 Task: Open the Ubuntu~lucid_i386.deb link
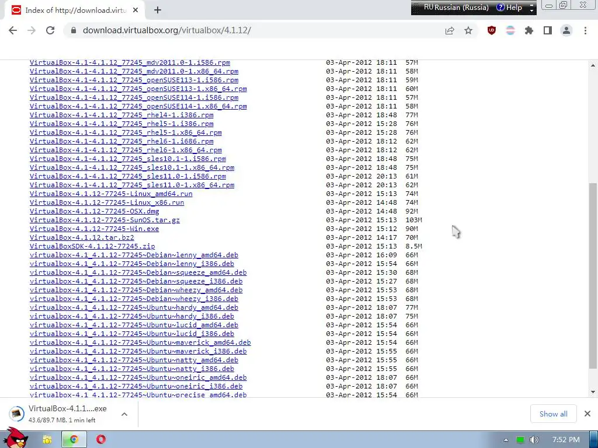click(x=132, y=334)
